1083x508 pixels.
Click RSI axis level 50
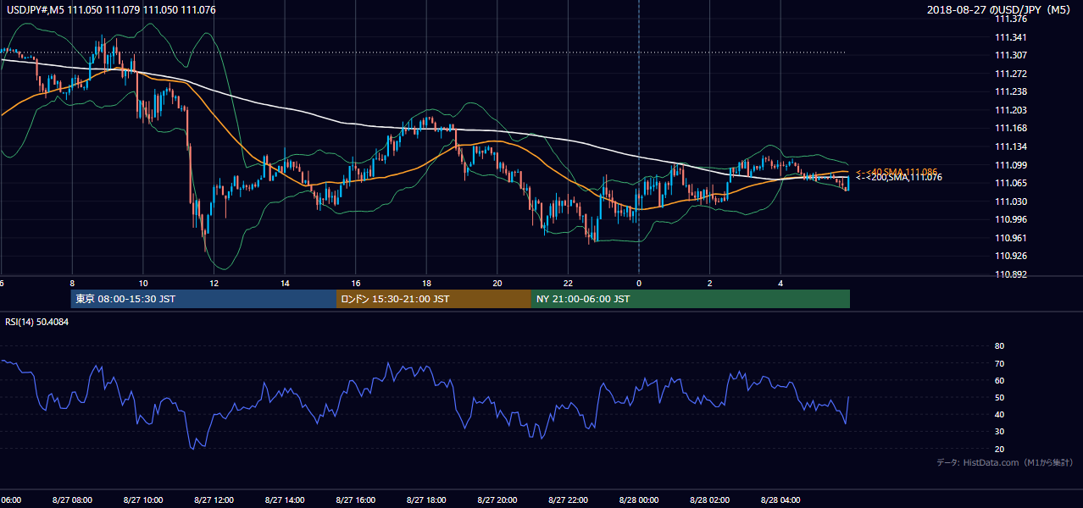(999, 397)
